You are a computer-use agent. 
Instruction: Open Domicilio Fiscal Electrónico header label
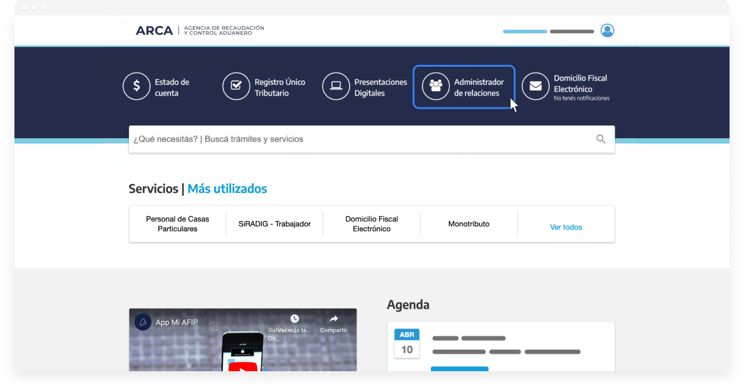(580, 83)
